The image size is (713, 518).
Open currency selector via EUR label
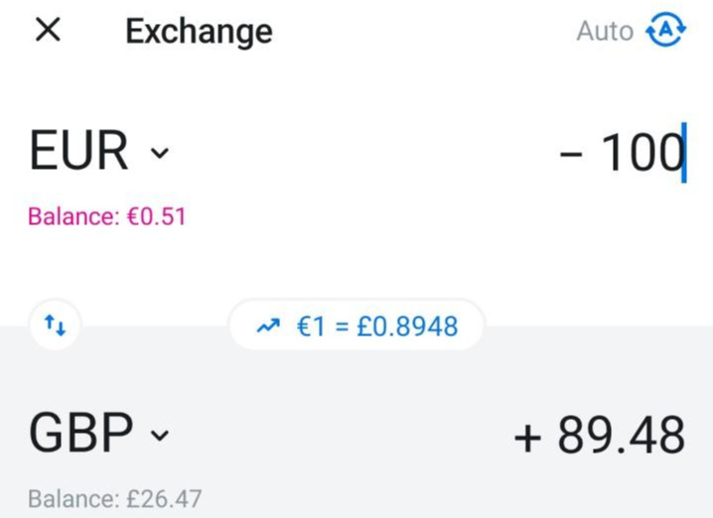tap(79, 152)
